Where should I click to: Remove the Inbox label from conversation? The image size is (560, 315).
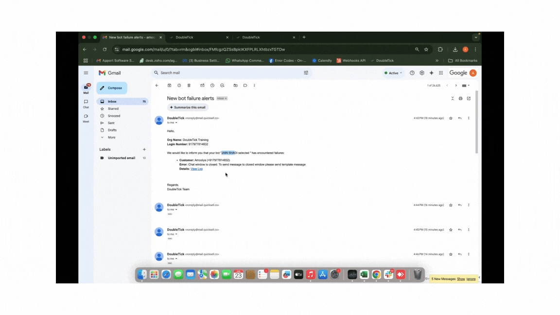(x=226, y=99)
